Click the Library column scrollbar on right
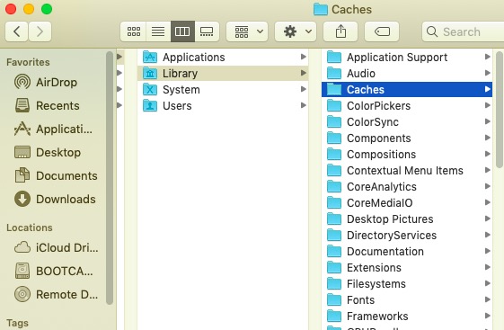Screen dimensions: 504x330 click(x=500, y=110)
